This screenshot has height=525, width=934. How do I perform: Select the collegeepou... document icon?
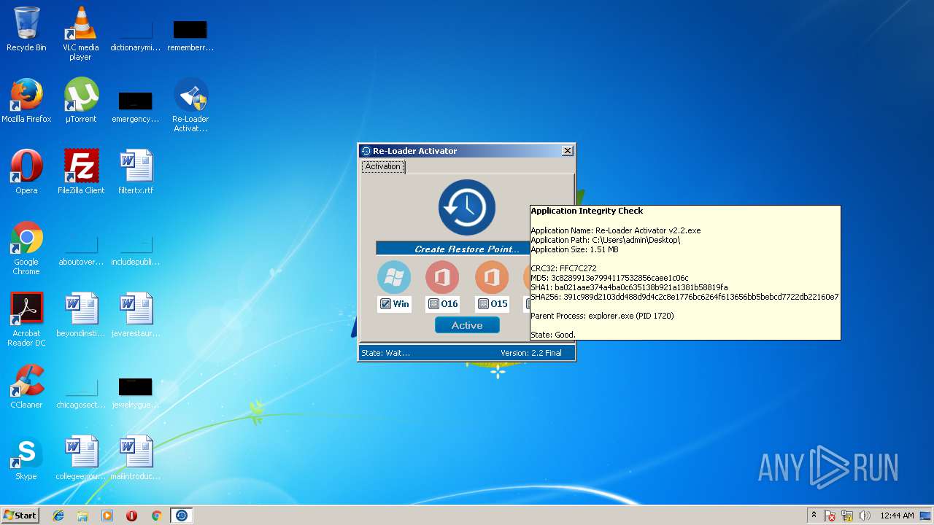point(81,458)
